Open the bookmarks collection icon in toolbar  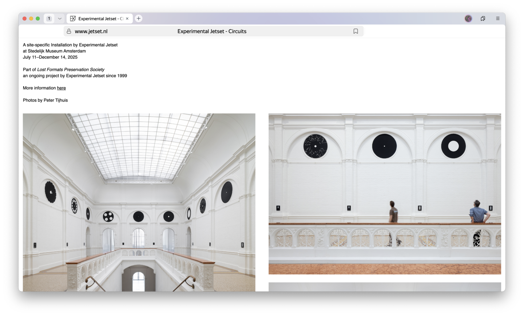[483, 19]
